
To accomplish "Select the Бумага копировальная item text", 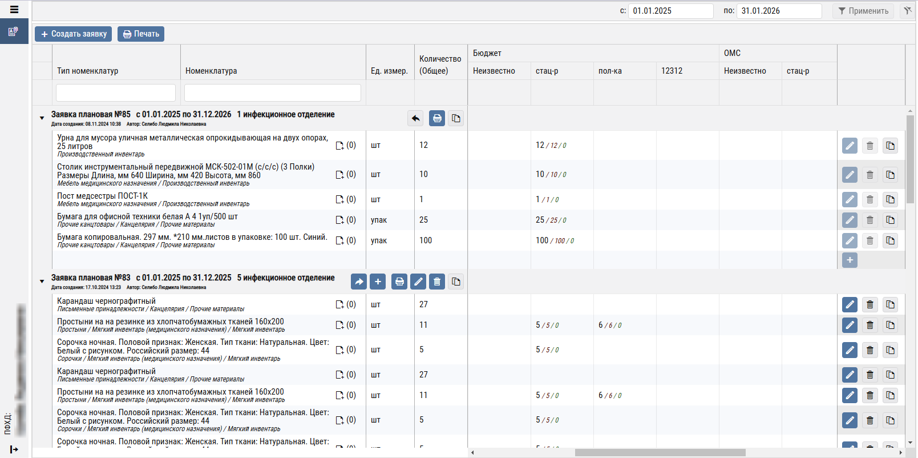I will pos(192,237).
